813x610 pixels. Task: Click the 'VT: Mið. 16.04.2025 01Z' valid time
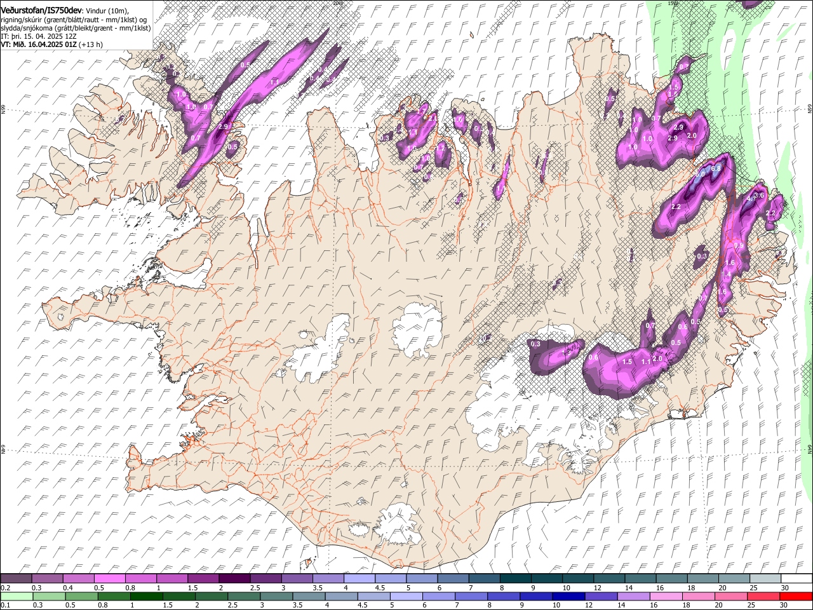pos(39,44)
